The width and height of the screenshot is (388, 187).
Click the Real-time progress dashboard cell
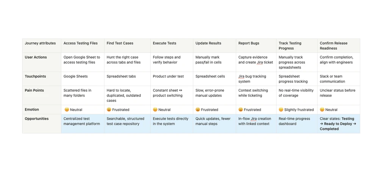point(297,124)
